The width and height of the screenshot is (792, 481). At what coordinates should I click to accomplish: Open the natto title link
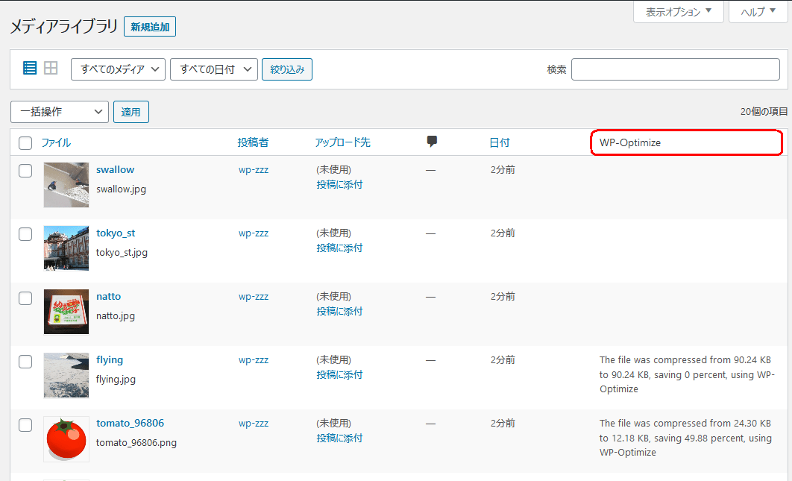point(109,297)
